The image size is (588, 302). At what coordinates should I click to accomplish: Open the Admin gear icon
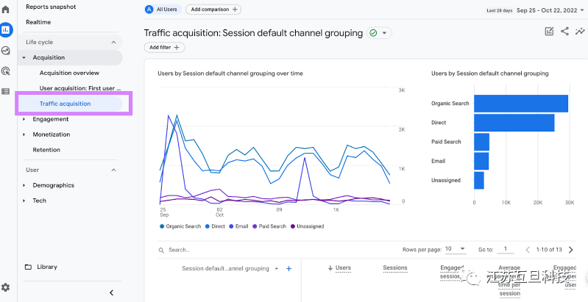(6, 287)
